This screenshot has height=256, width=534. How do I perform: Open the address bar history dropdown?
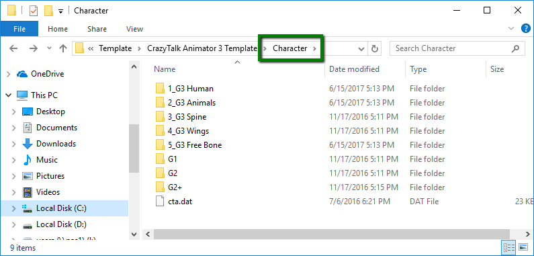[x=361, y=49]
